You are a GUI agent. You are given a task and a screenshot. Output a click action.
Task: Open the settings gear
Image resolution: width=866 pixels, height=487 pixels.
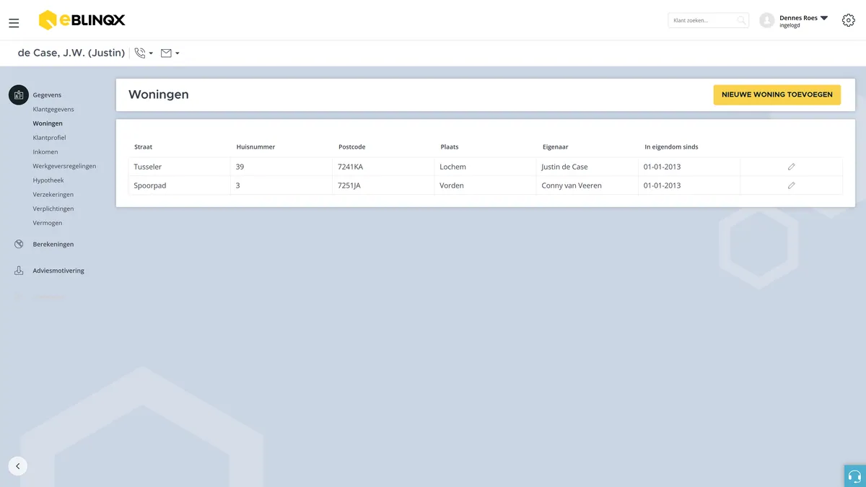point(849,20)
